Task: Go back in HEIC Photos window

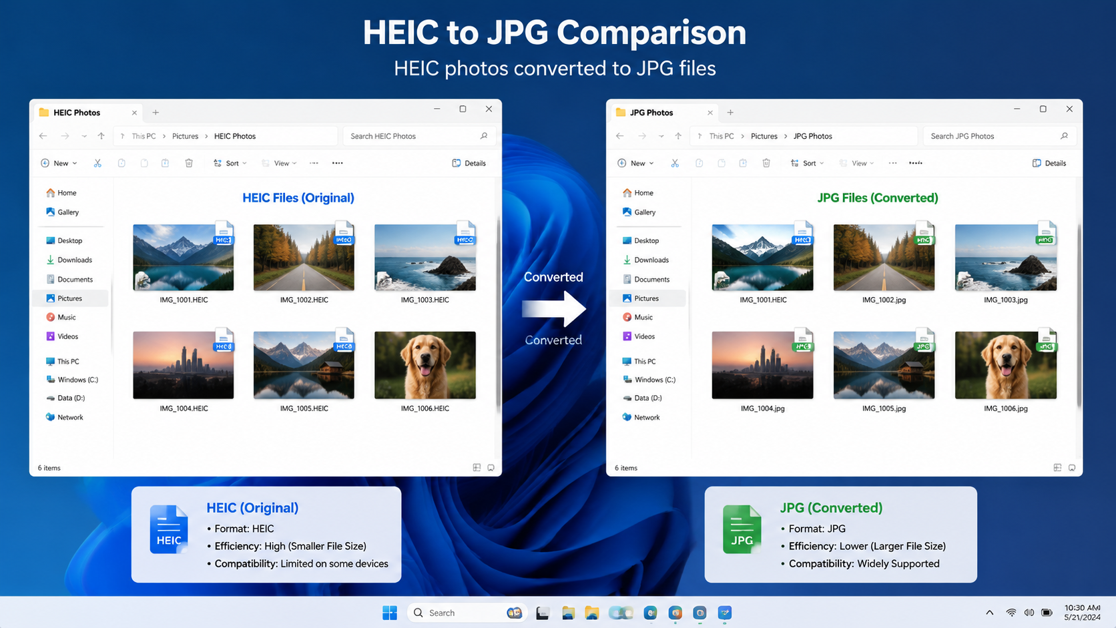Action: 43,136
